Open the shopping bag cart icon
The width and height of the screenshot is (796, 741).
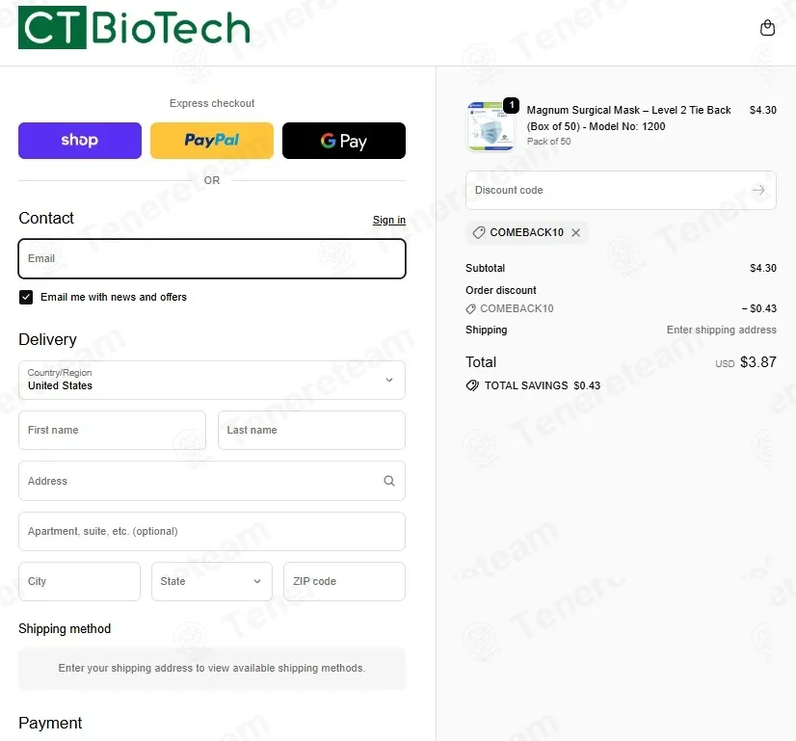tap(767, 27)
